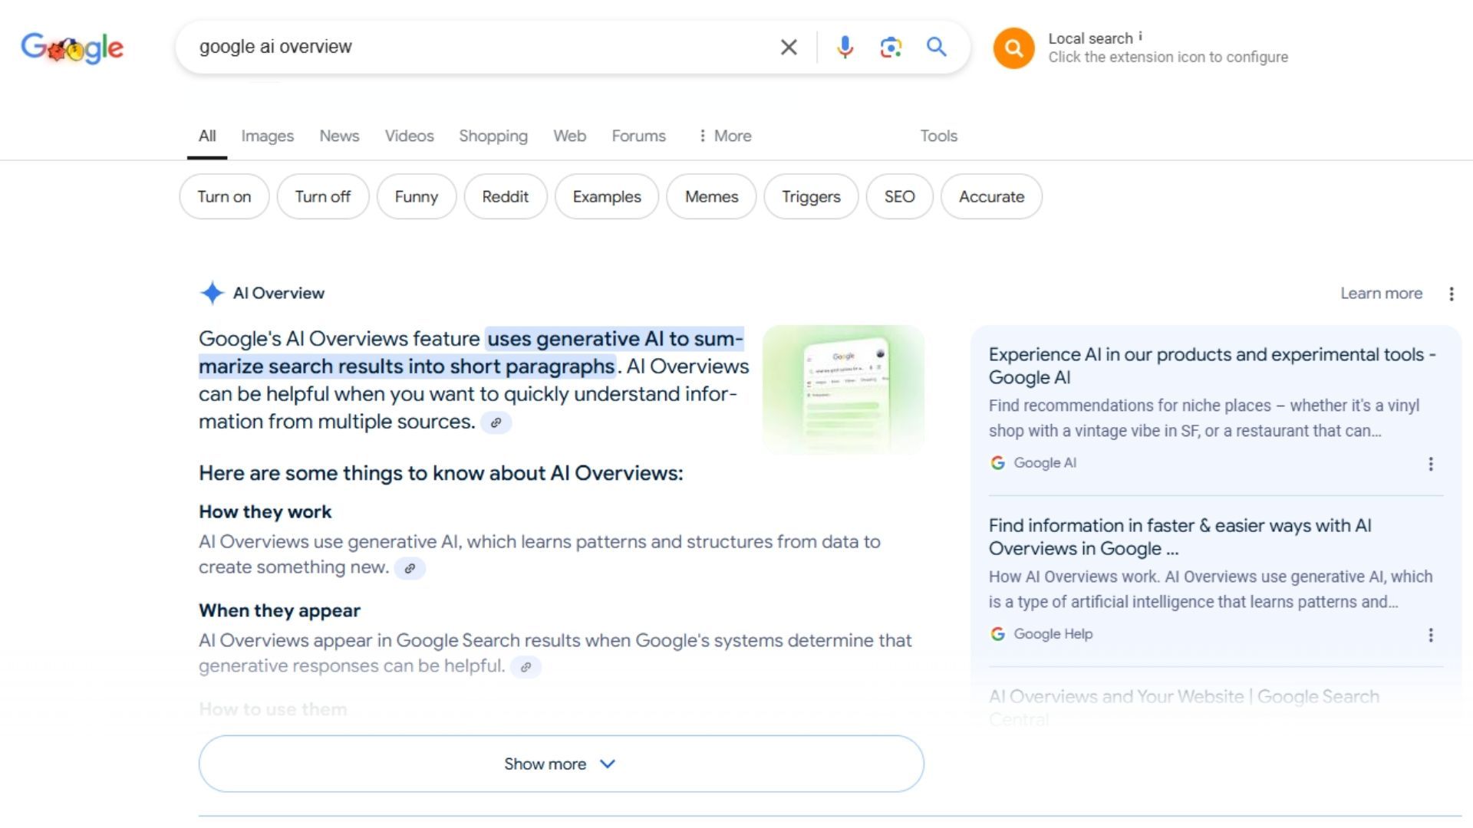Click the search magnifier icon

(936, 47)
